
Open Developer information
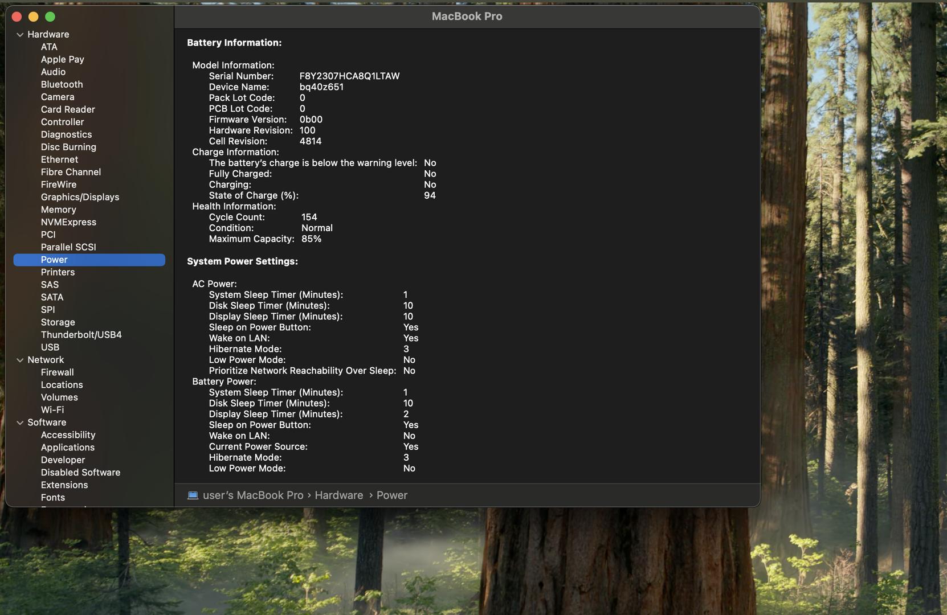coord(63,460)
